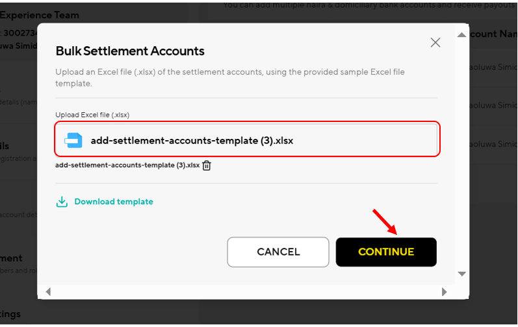The height and width of the screenshot is (327, 518).
Task: Click the horizontal scrollbar track of the dialog
Action: coord(246,292)
